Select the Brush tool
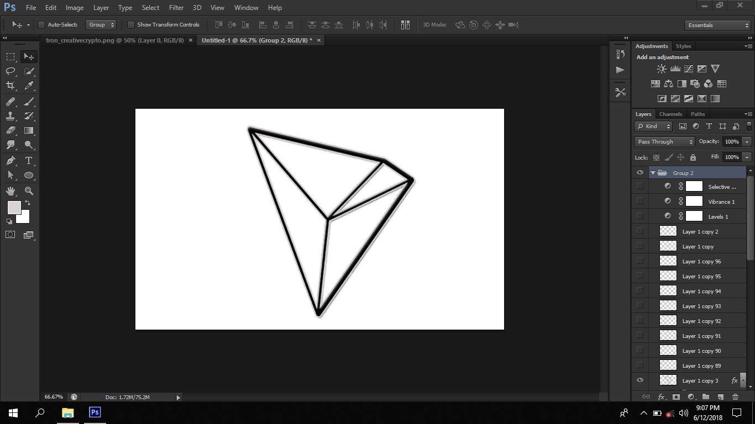Screen dimensions: 755x424 [29, 102]
